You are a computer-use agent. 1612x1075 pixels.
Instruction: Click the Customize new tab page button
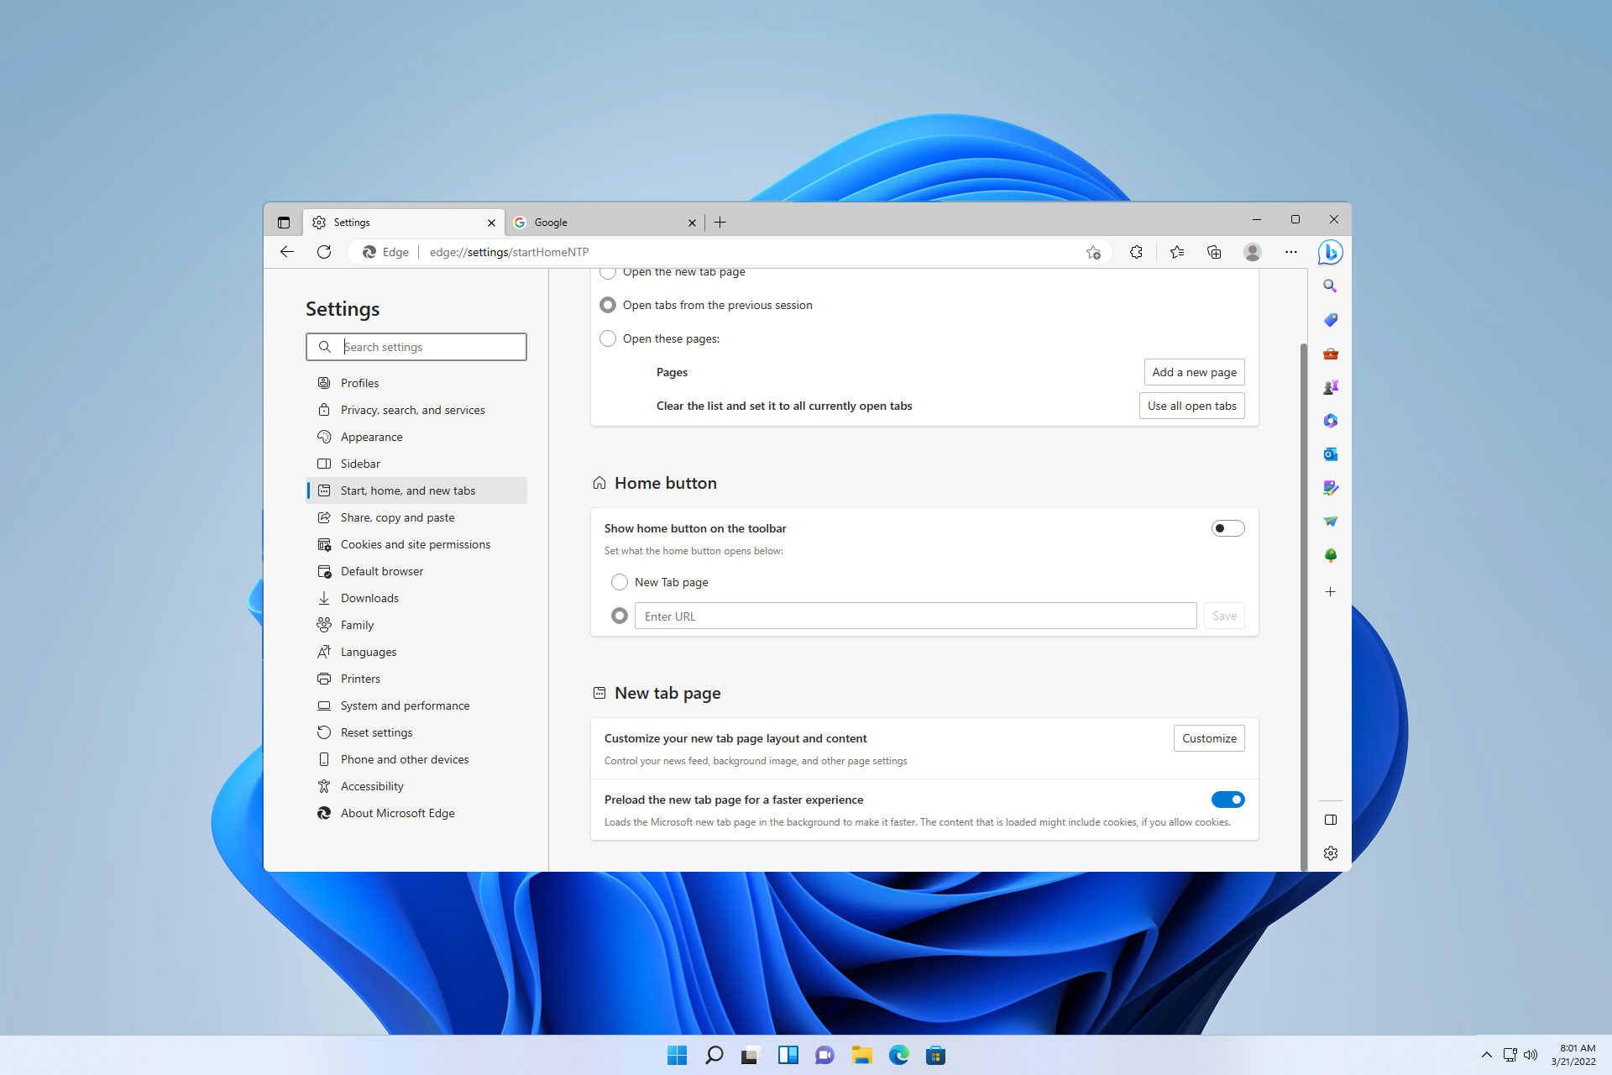(x=1209, y=738)
